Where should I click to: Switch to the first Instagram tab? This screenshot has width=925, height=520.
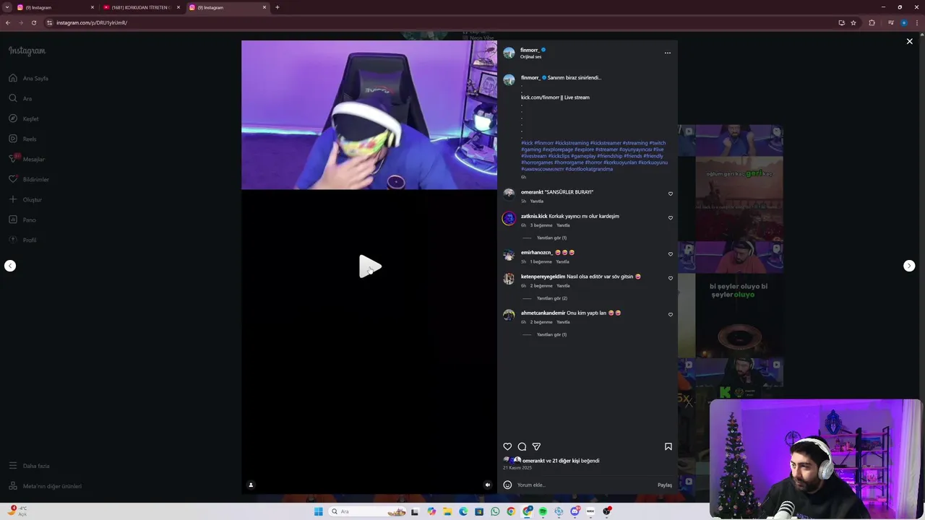tap(55, 7)
